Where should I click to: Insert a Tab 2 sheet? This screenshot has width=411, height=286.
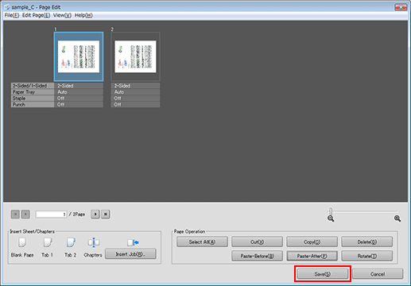[71, 242]
